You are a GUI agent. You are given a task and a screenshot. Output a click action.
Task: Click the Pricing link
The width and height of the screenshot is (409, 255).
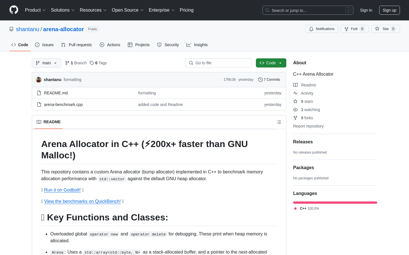[187, 10]
